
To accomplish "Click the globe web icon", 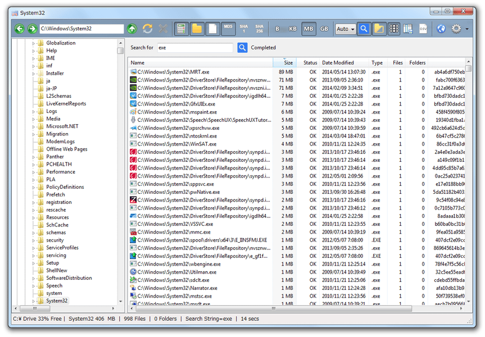I will point(441,29).
